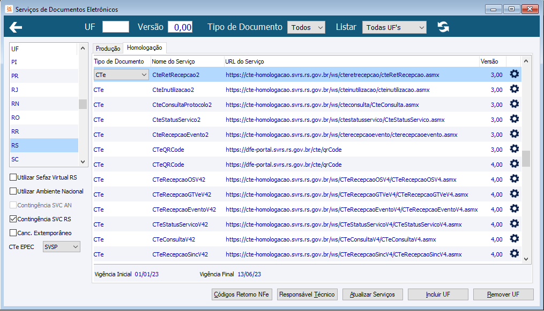Open Tipo de Documento Todos dropdown

[x=306, y=27]
